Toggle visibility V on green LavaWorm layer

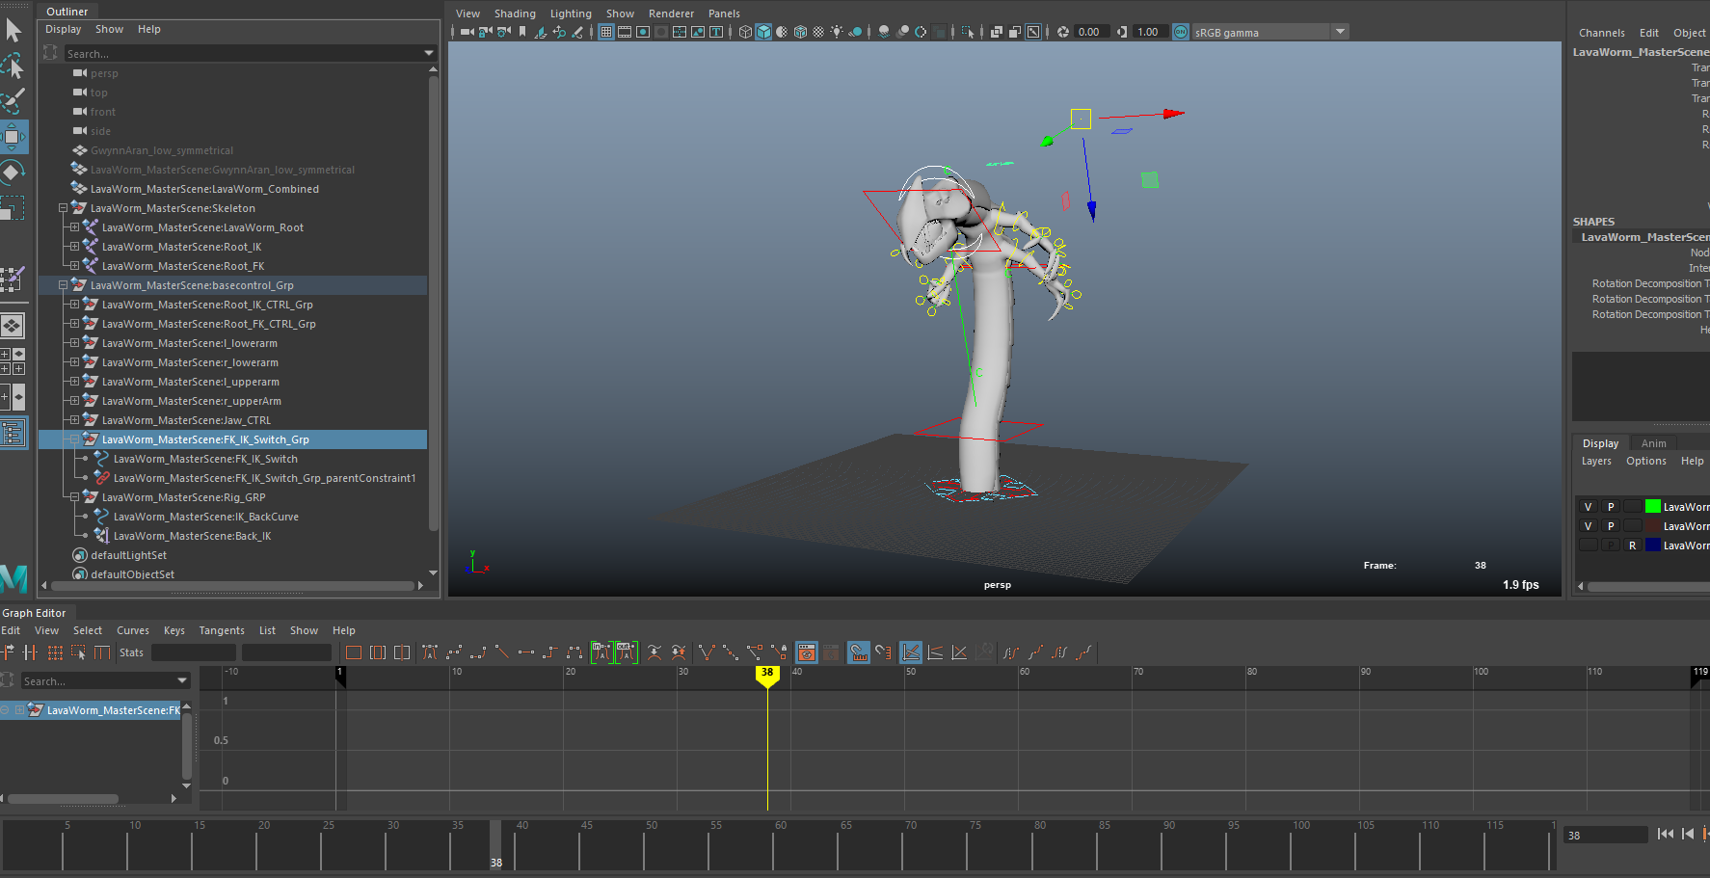1589,507
